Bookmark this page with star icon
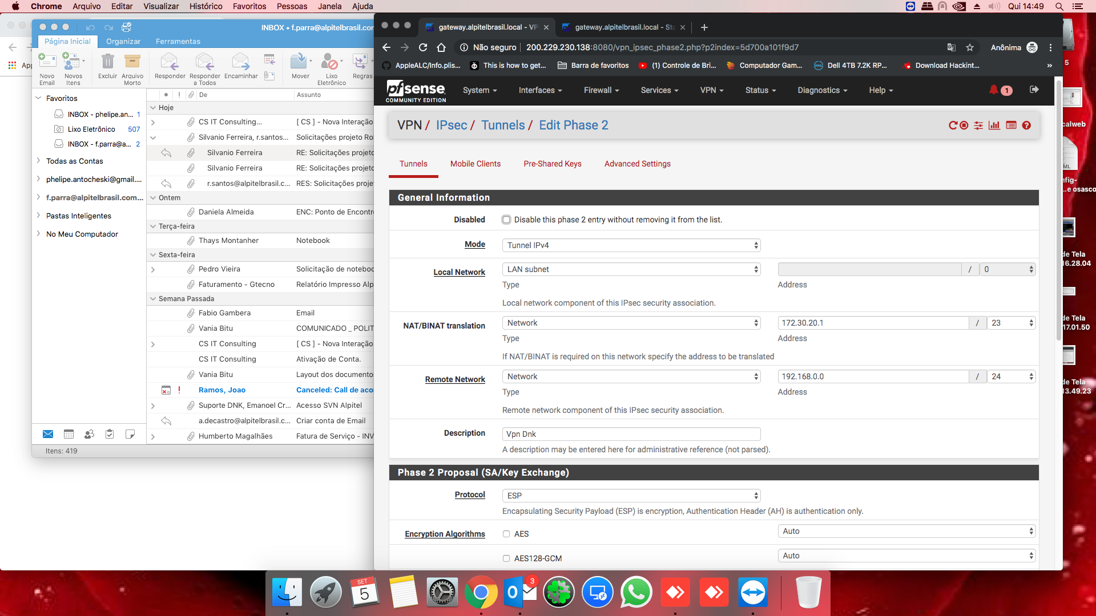The width and height of the screenshot is (1096, 616). tap(970, 47)
